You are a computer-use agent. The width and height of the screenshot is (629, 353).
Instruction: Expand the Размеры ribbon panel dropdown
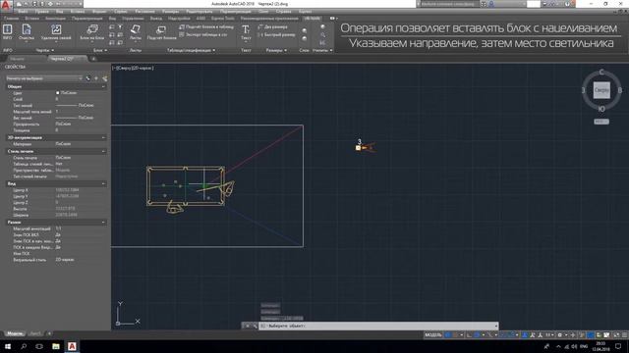(x=276, y=50)
